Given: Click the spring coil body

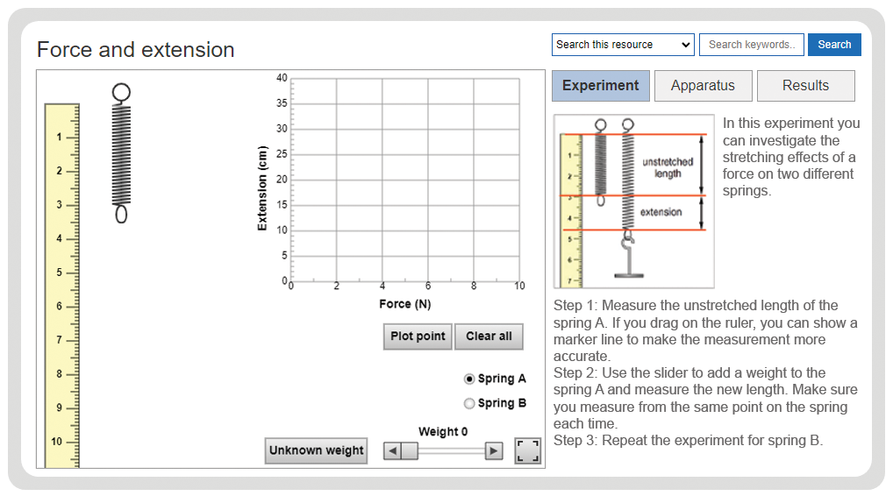Looking at the screenshot, I should pyautogui.click(x=121, y=154).
